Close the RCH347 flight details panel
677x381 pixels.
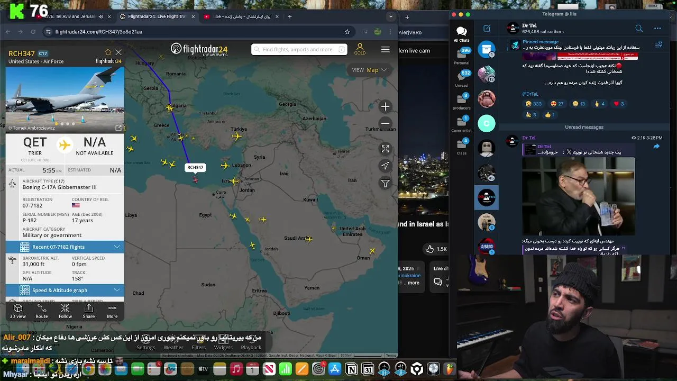(x=118, y=52)
